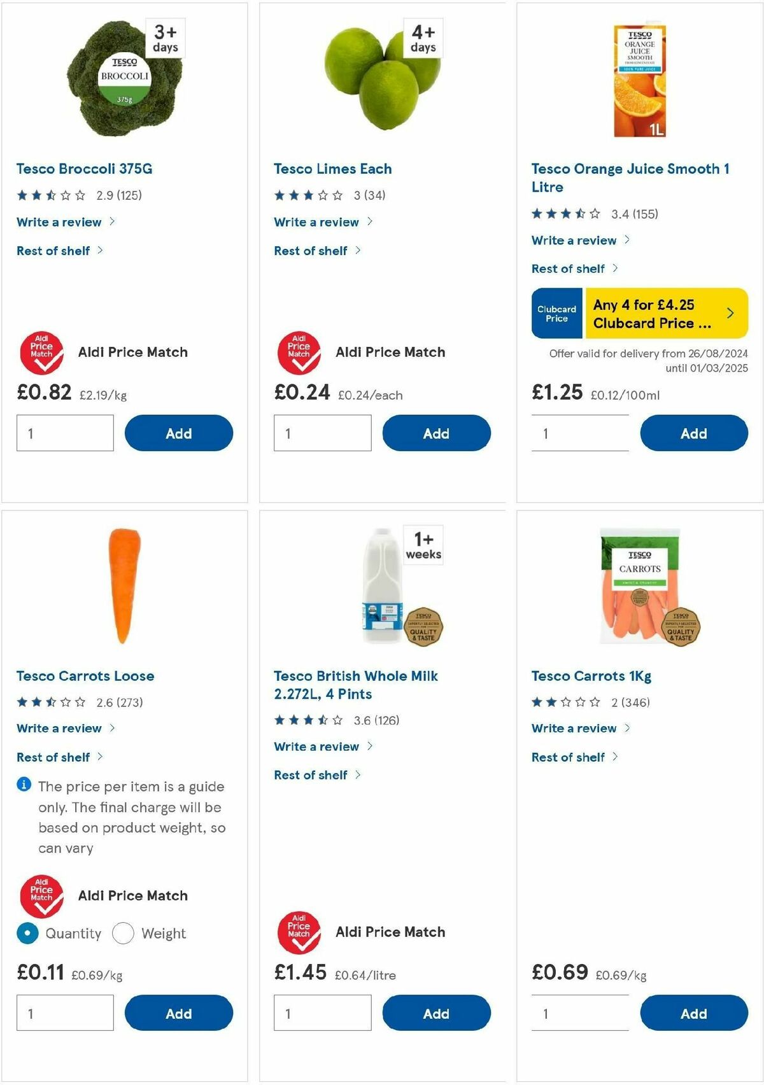Viewport: 764px width, 1085px height.
Task: Select the Quantity radio button for loose carrots
Action: coord(26,932)
